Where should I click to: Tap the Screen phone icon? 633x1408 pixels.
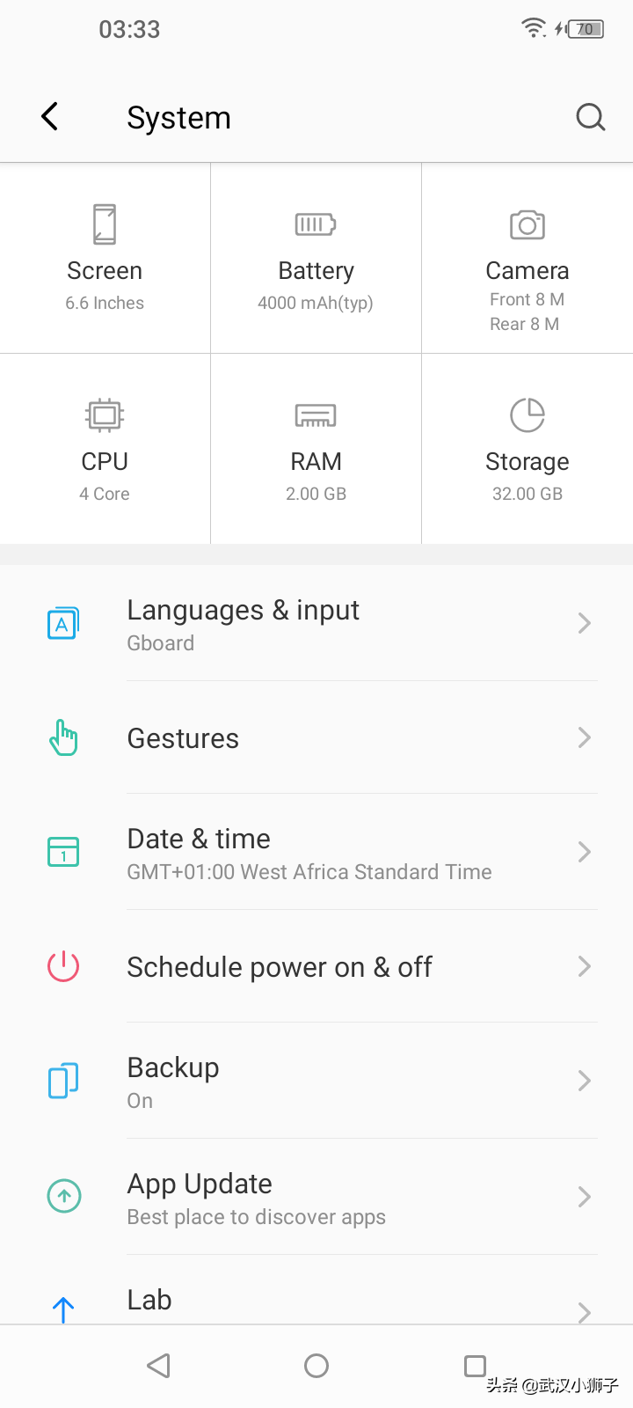click(105, 224)
